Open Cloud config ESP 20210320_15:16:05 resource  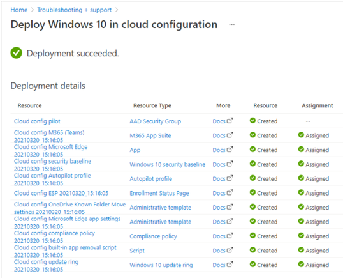(x=61, y=193)
